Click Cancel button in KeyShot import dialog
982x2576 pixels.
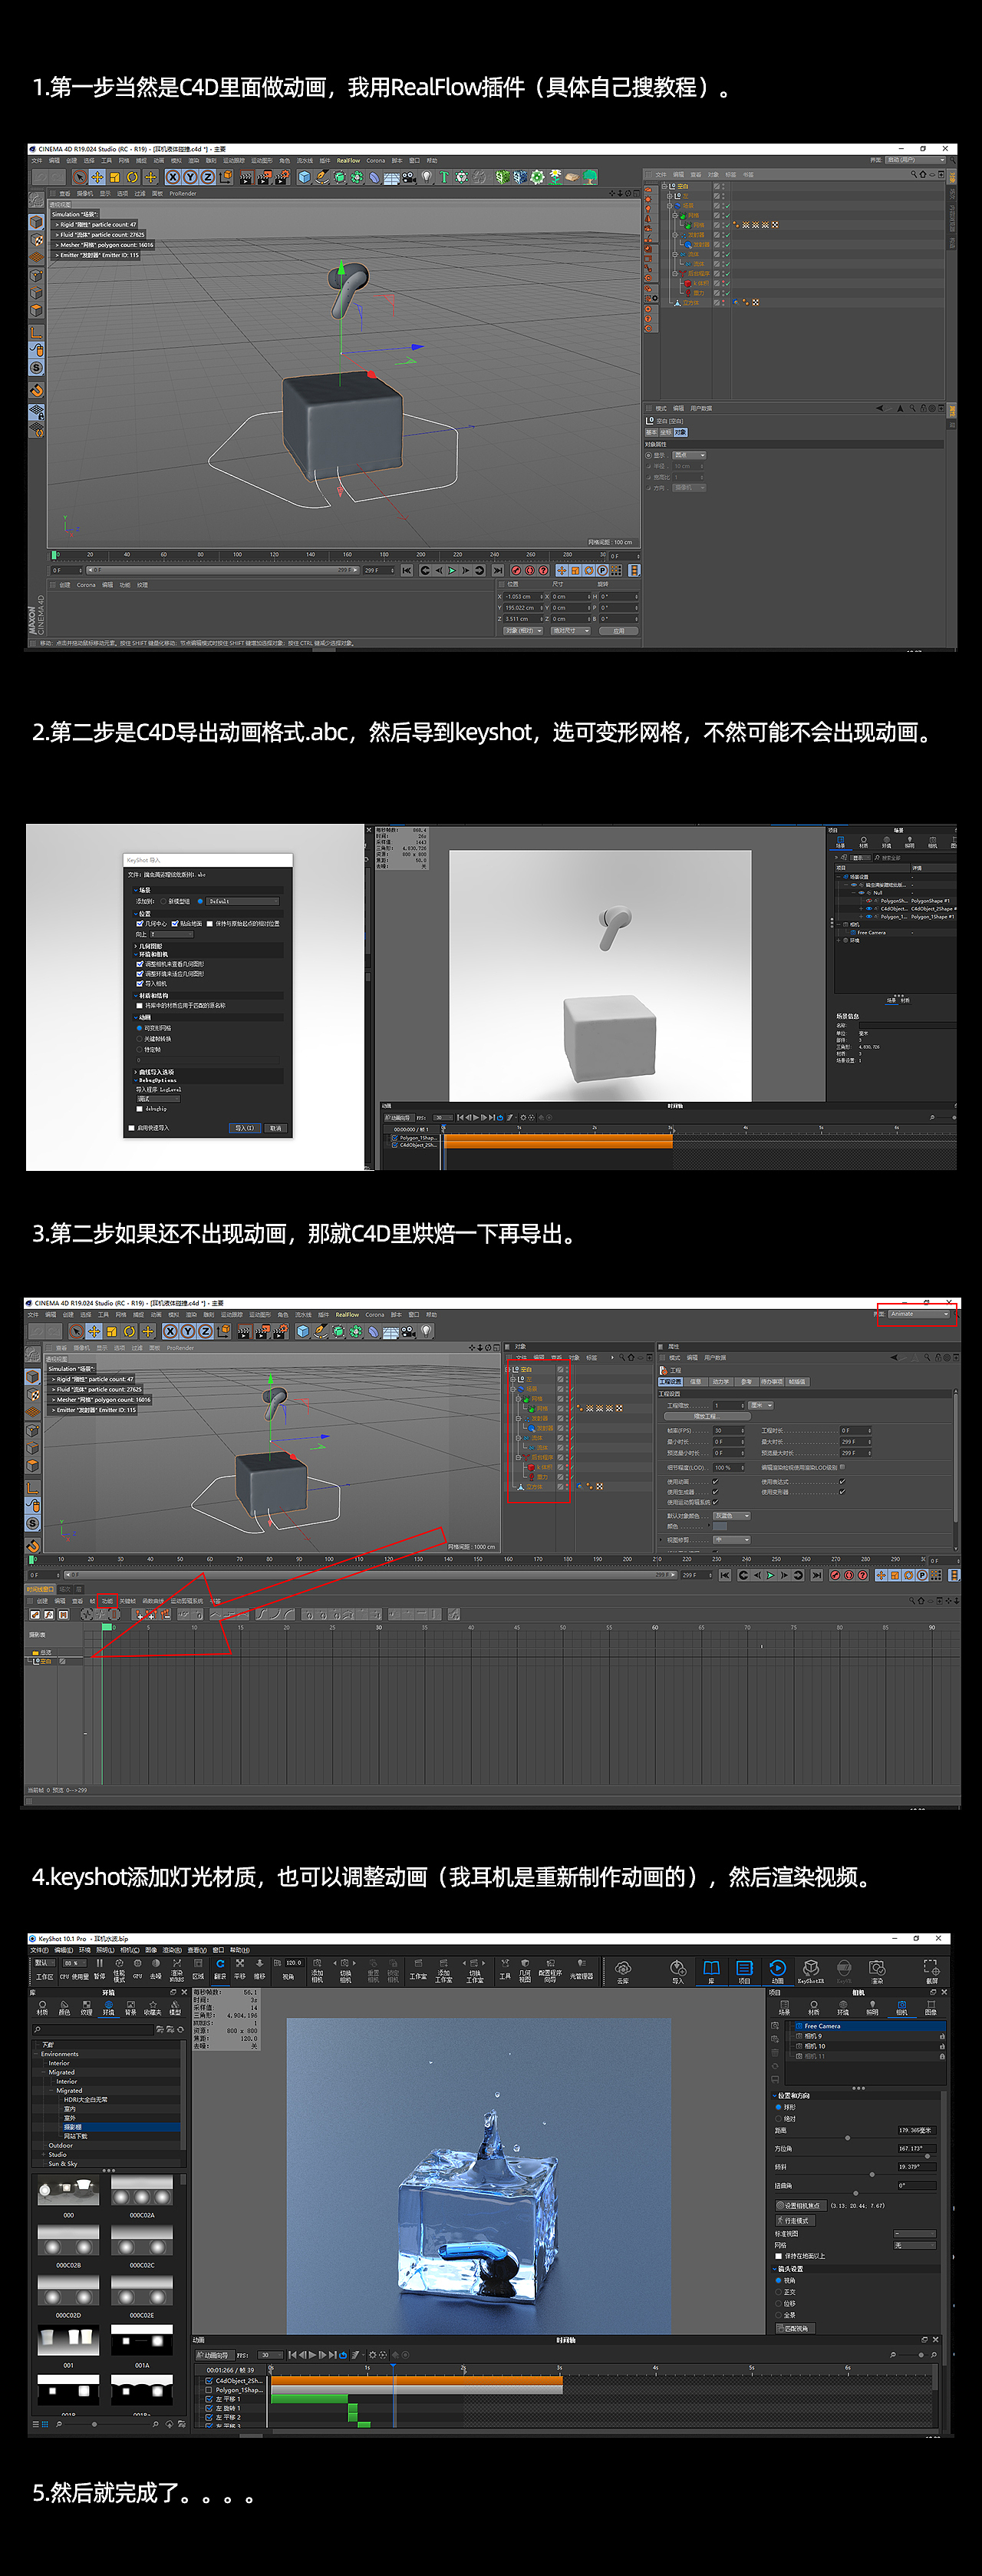pos(275,1129)
